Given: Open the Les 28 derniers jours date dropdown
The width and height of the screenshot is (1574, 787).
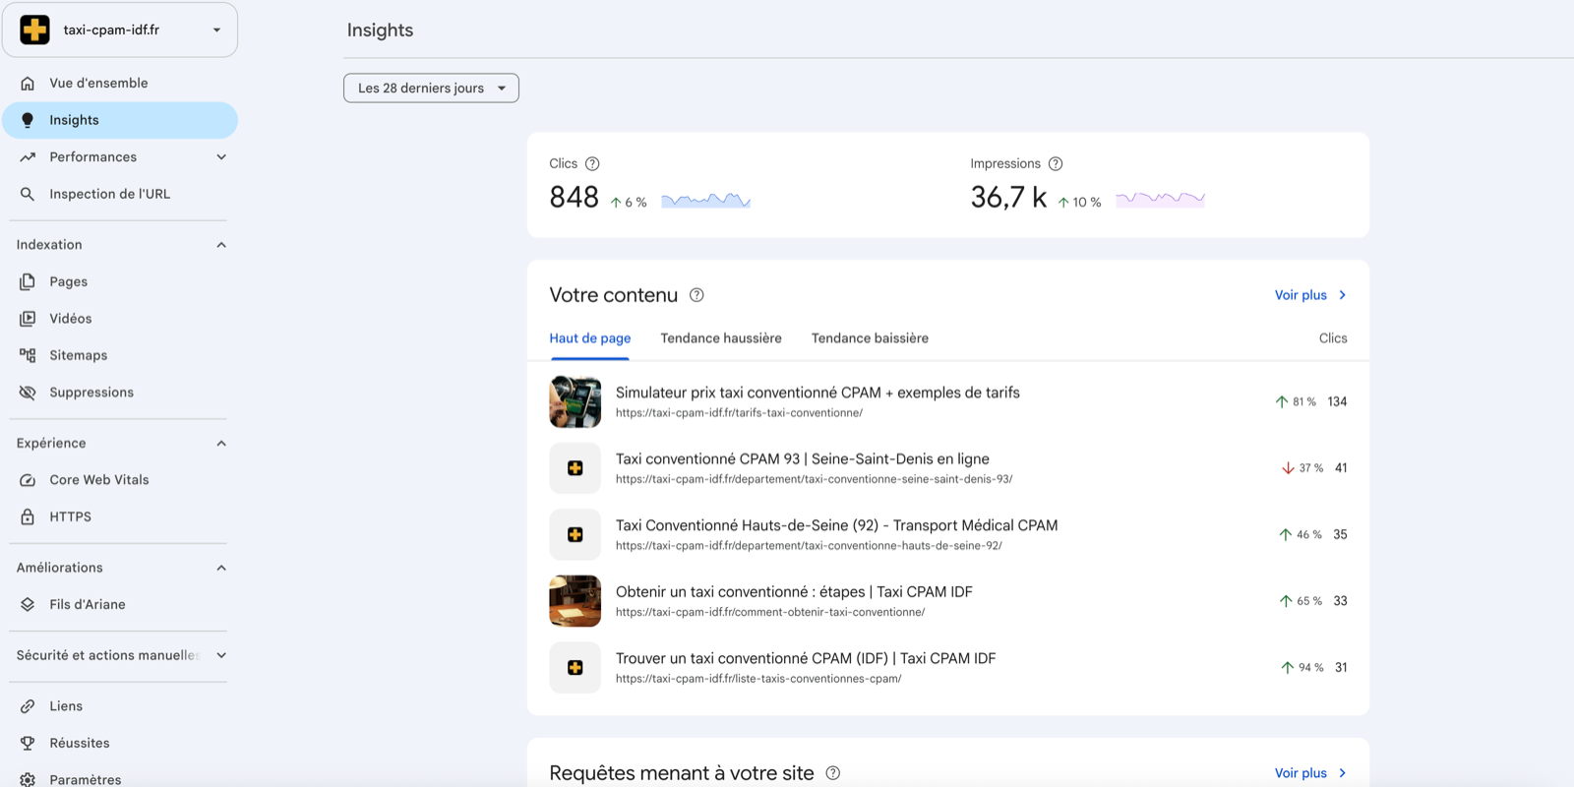Looking at the screenshot, I should coord(431,89).
